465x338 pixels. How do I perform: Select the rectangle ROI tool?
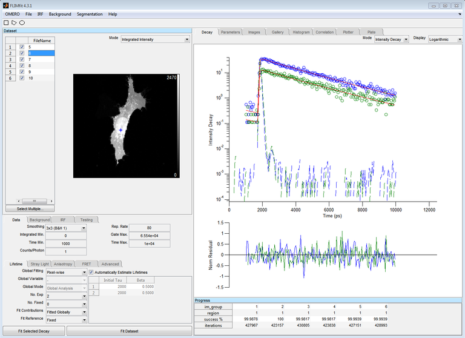(x=6, y=22)
